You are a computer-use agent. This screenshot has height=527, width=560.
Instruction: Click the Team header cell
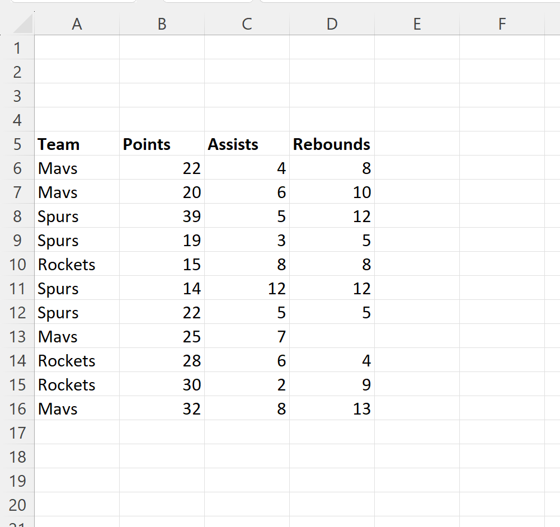77,144
